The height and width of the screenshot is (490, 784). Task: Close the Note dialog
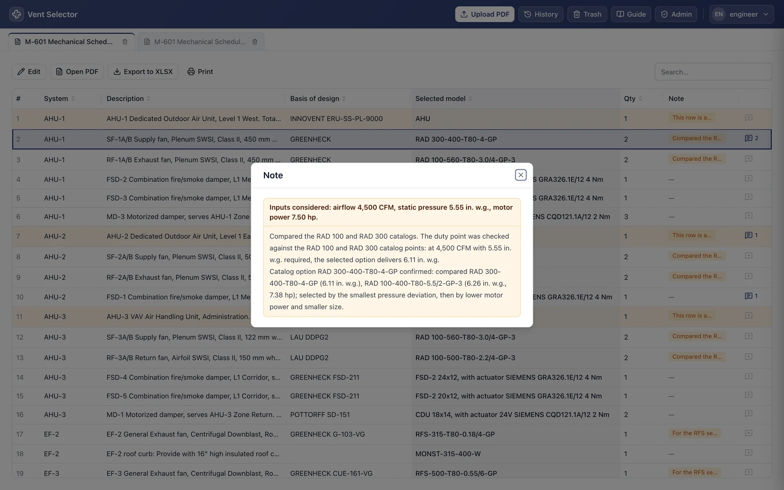[520, 175]
